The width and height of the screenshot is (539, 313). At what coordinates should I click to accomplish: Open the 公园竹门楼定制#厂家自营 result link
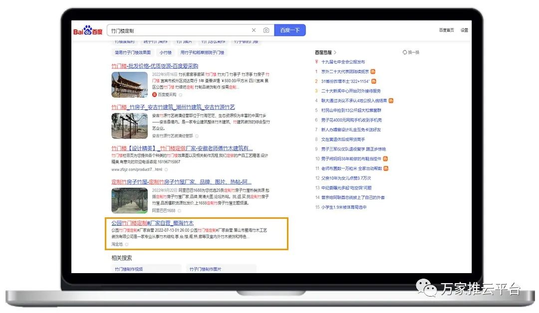coord(152,223)
